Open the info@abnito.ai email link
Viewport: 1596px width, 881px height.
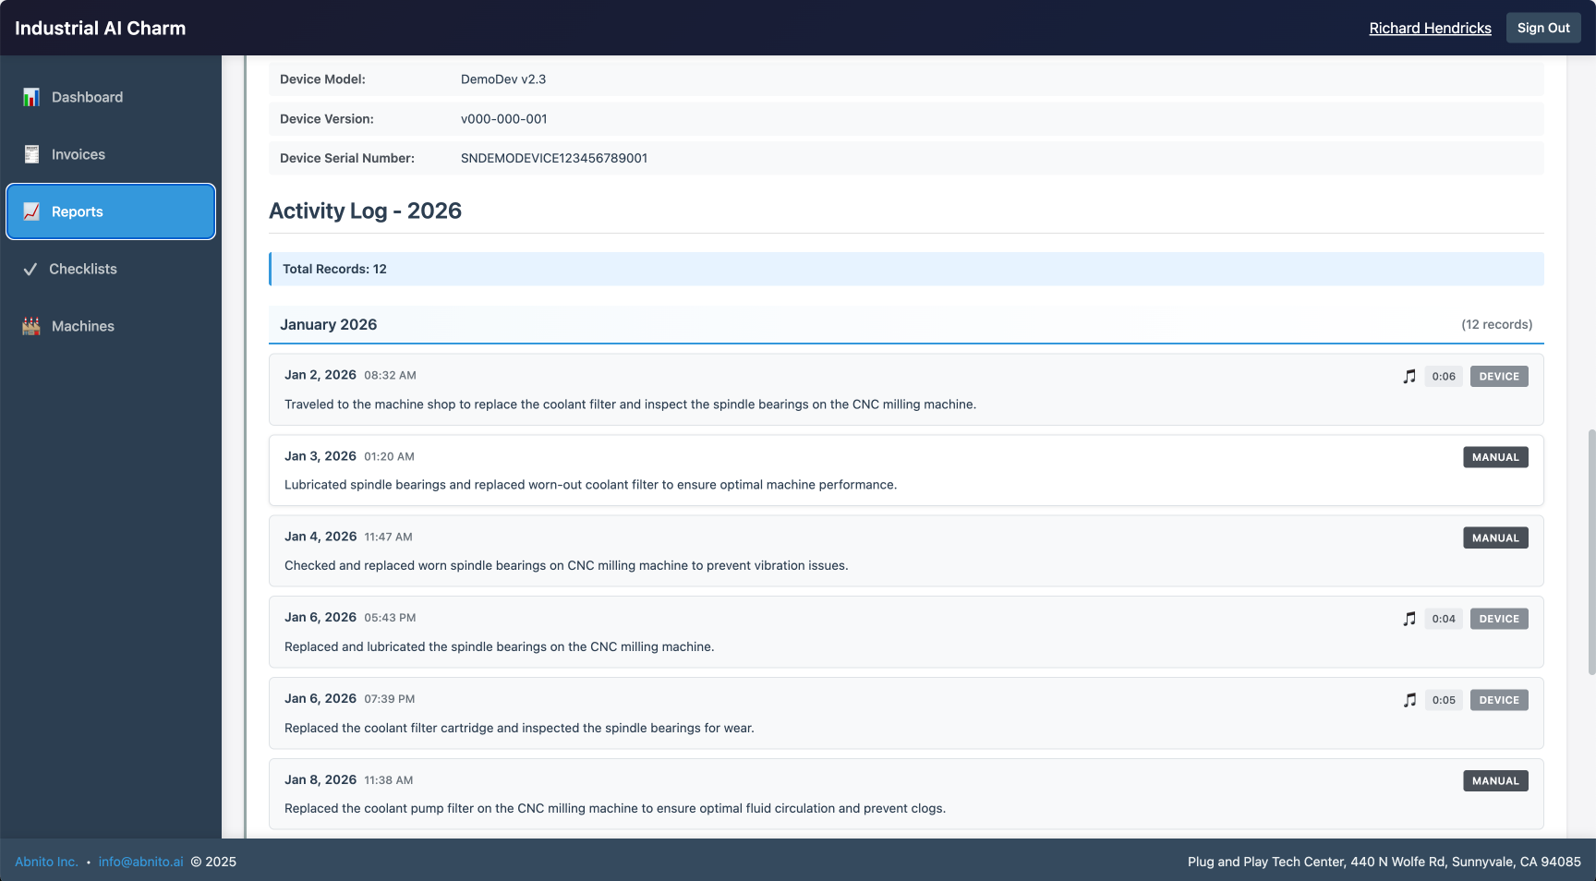click(140, 861)
